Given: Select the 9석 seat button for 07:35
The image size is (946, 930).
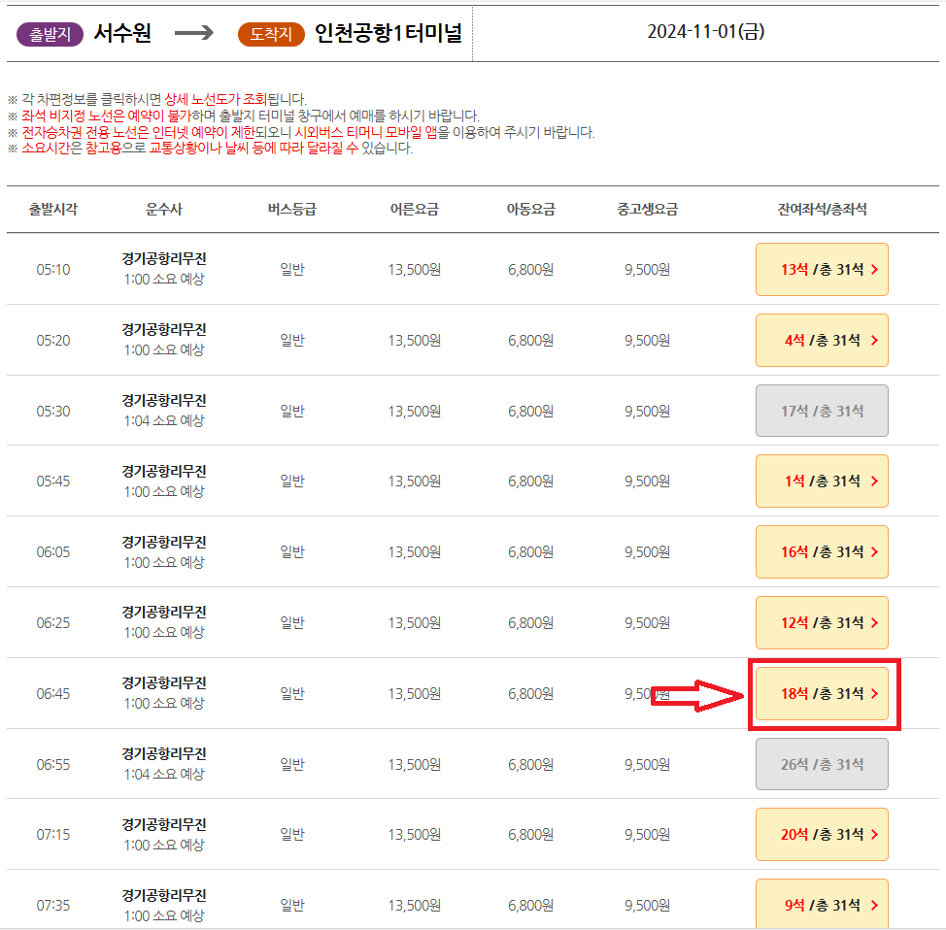Looking at the screenshot, I should point(822,904).
